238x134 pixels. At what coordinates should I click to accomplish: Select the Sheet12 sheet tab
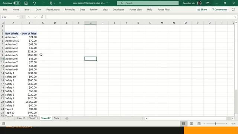tap(46, 118)
